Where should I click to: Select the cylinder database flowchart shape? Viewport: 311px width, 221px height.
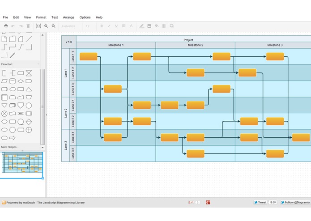(13, 81)
